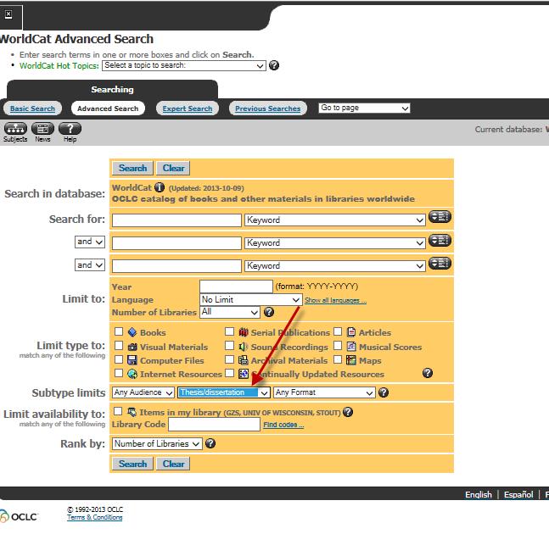Click help icon beside Any Format dropdown
This screenshot has width=549, height=534.
coord(384,392)
